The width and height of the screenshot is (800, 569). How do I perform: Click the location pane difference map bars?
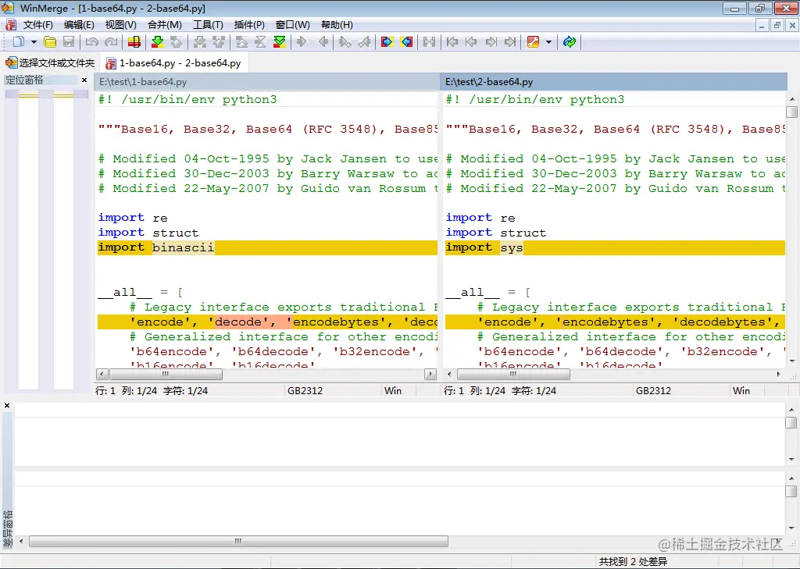click(46, 95)
